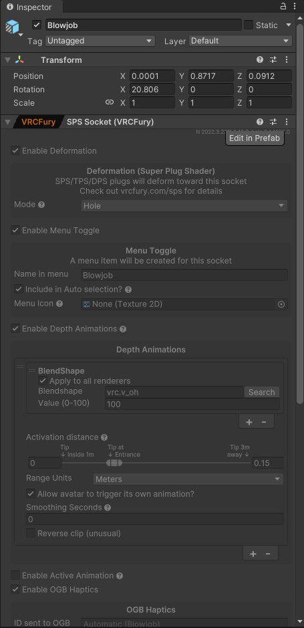Open the Inspector panel kebab menu
The height and width of the screenshot is (628, 304).
point(295,7)
